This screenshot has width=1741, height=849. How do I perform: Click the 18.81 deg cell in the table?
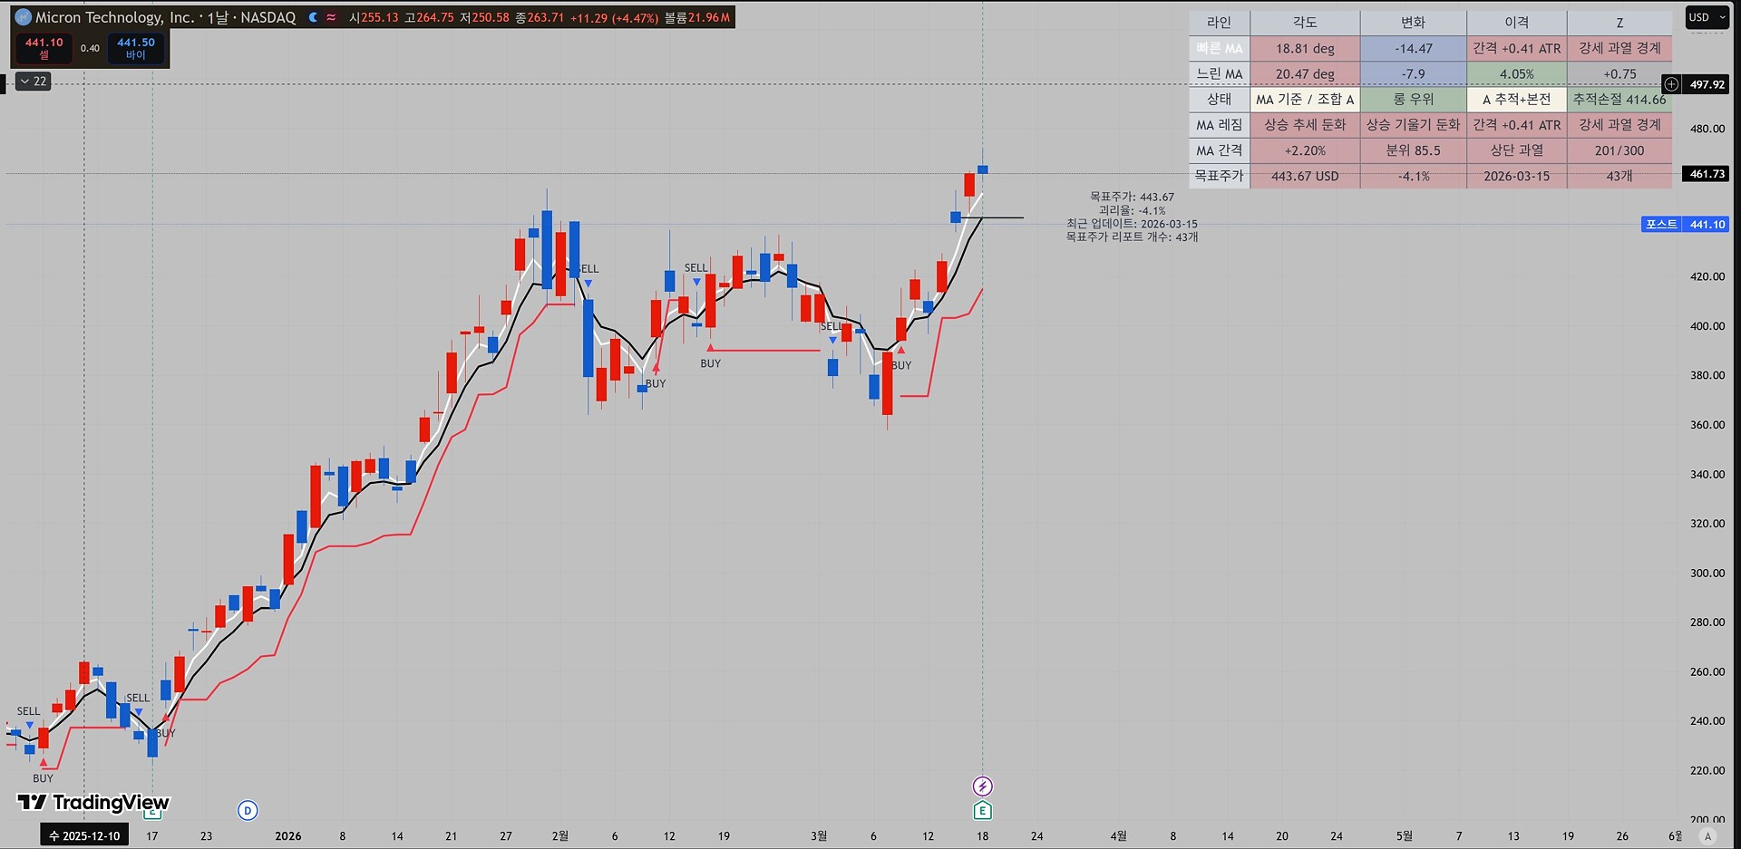1305,48
